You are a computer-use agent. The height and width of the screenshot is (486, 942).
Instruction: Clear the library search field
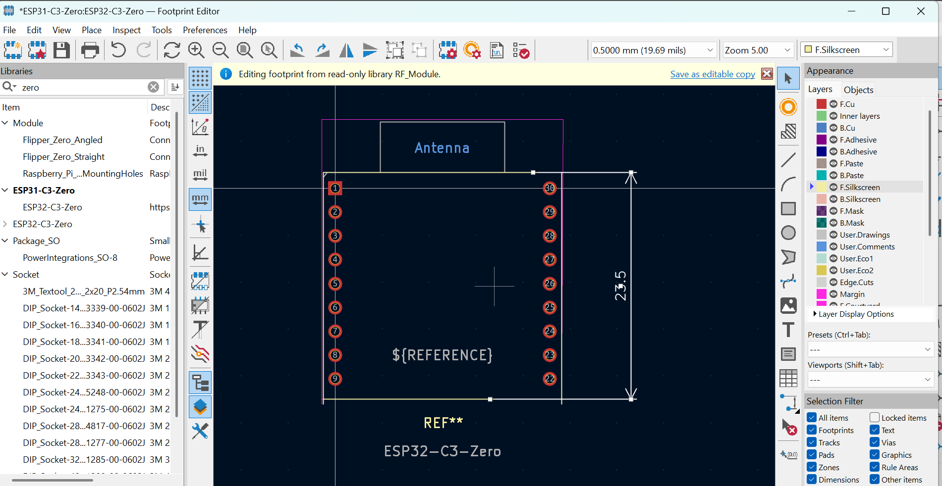(154, 87)
